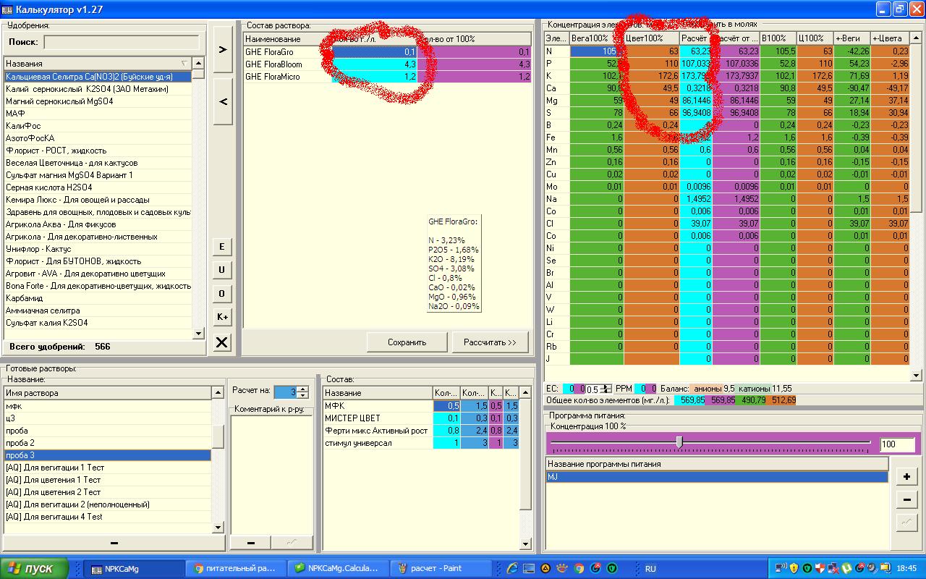
Task: Click the concentration slider handle
Action: (x=679, y=442)
